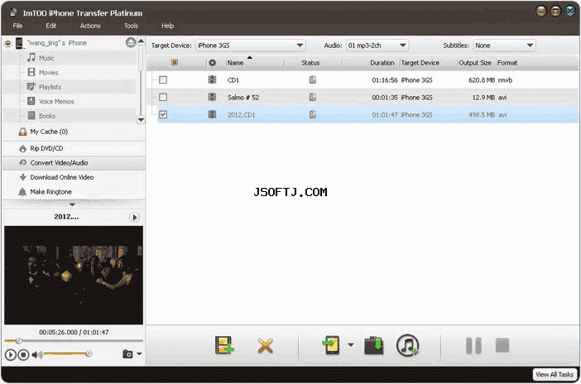The height and width of the screenshot is (384, 581).
Task: Click the snapshot camera icon
Action: (127, 354)
